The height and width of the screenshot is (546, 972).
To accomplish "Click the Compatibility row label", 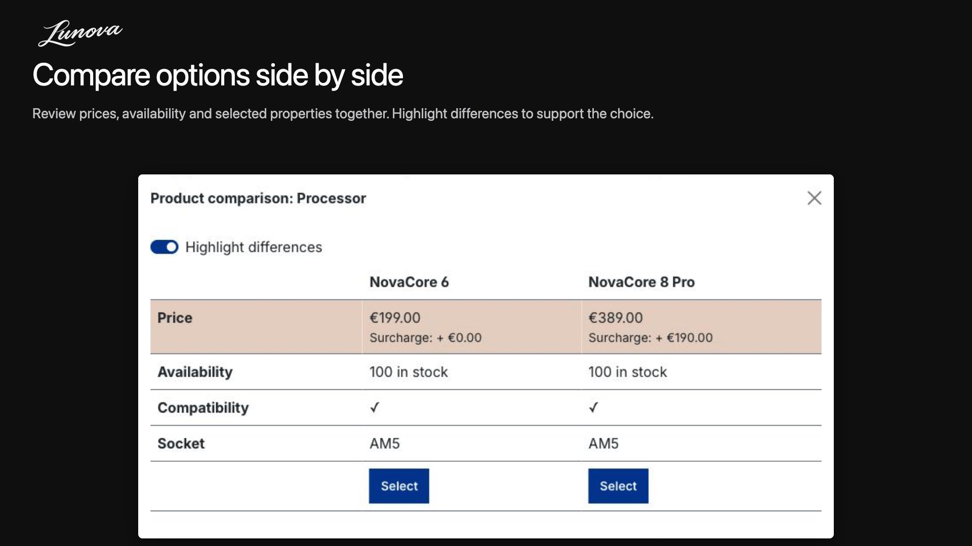I will tap(203, 408).
